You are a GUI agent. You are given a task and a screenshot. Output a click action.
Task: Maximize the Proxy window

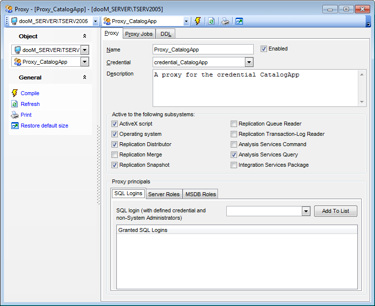[346, 9]
